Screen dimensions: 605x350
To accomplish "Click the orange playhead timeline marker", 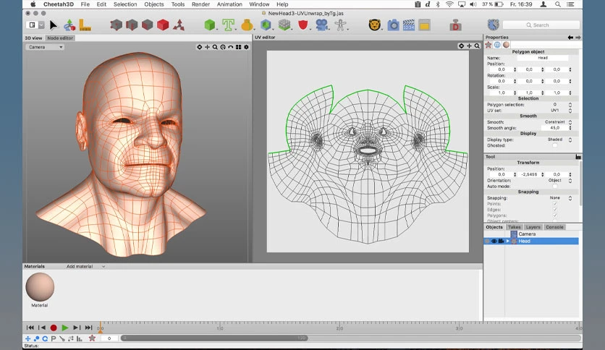I will tap(101, 328).
